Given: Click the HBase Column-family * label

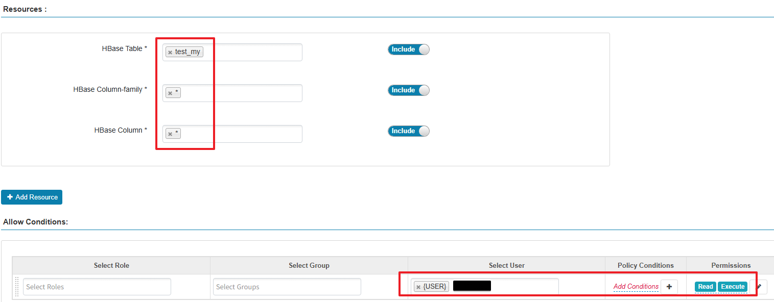Looking at the screenshot, I should point(110,89).
